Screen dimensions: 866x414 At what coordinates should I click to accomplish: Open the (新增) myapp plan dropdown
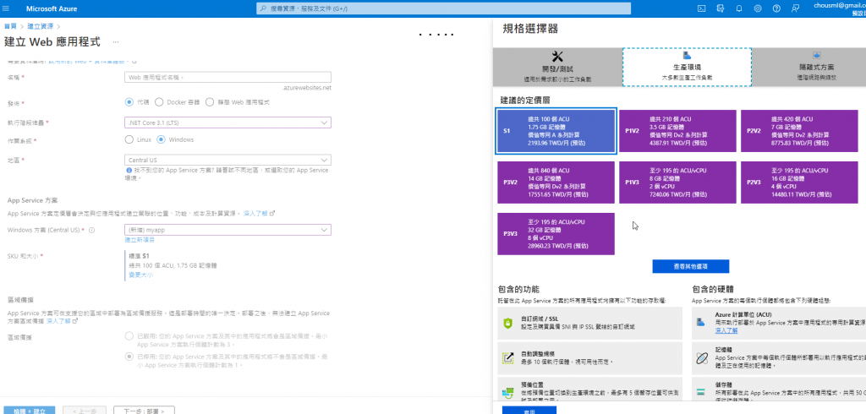pyautogui.click(x=228, y=230)
